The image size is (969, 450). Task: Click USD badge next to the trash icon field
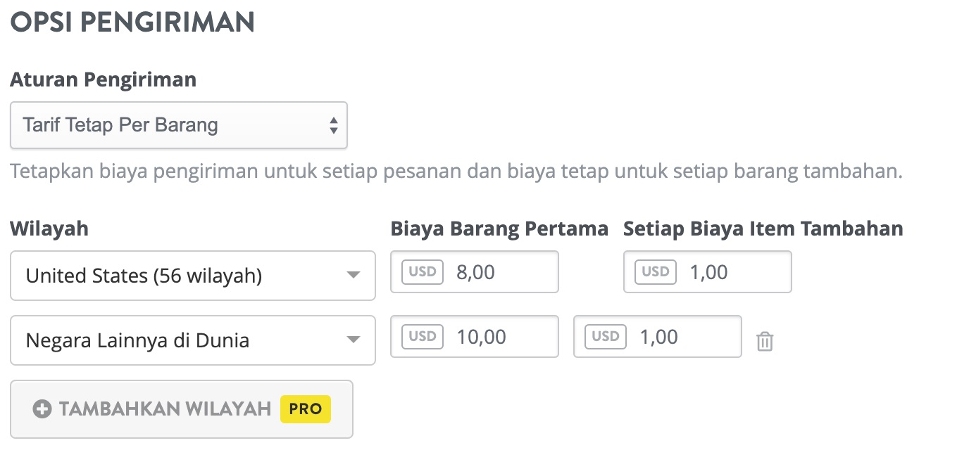click(606, 336)
